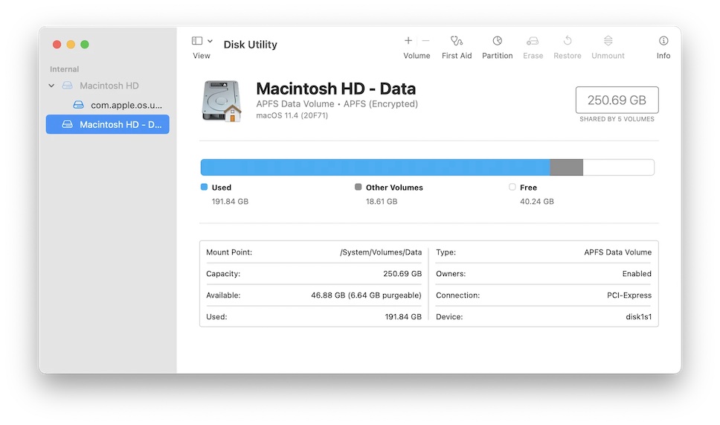Click the Free legend swatch
The width and height of the screenshot is (720, 425).
pos(512,187)
